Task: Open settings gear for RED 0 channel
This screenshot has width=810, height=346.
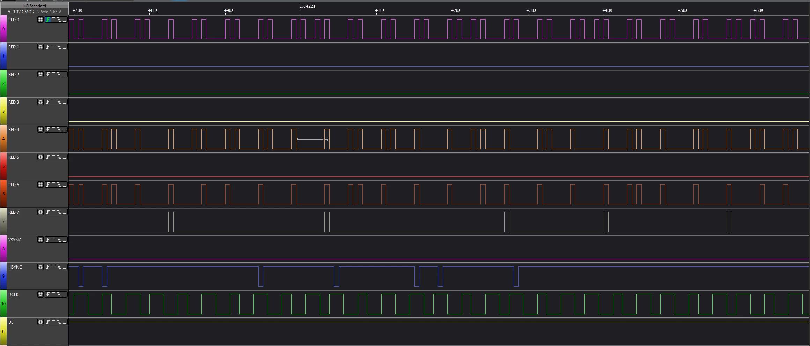Action: click(x=40, y=20)
